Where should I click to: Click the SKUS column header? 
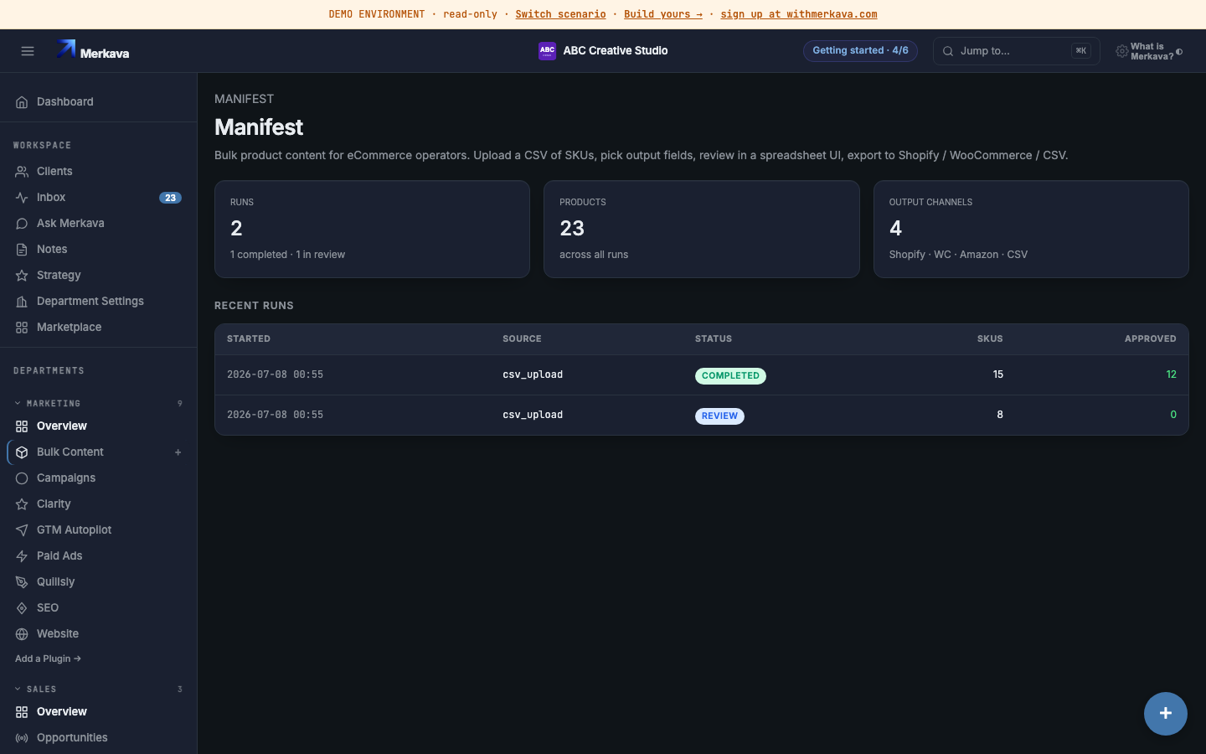point(990,339)
